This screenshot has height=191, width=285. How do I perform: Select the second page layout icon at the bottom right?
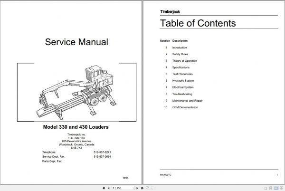[271, 188]
